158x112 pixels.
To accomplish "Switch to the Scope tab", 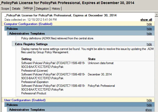I will pyautogui.click(x=5, y=8).
